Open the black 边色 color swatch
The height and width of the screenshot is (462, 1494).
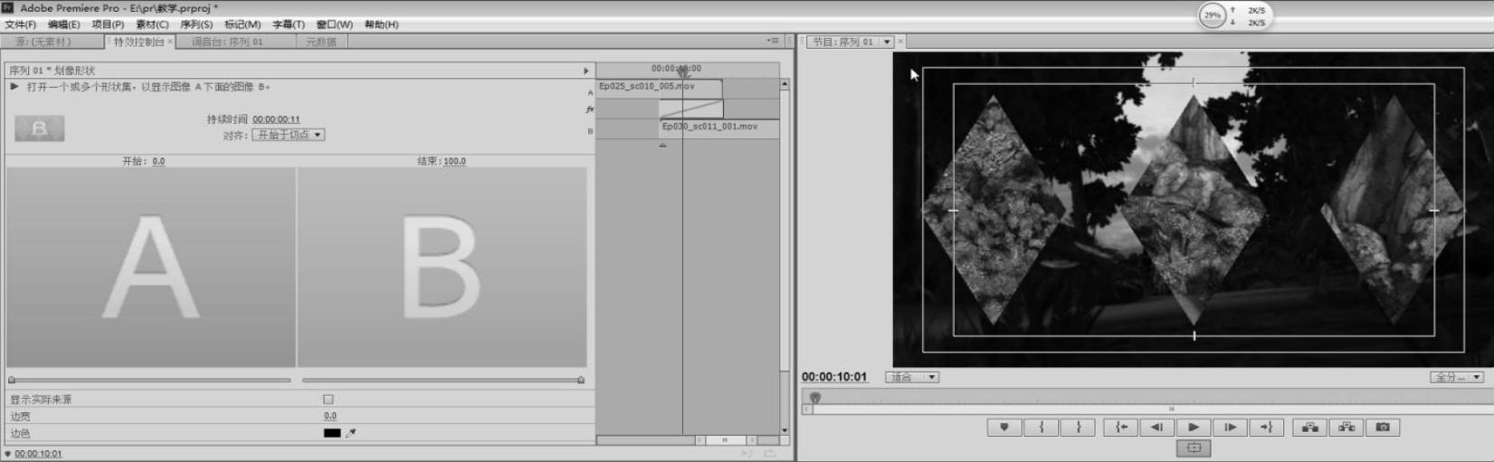click(x=332, y=433)
